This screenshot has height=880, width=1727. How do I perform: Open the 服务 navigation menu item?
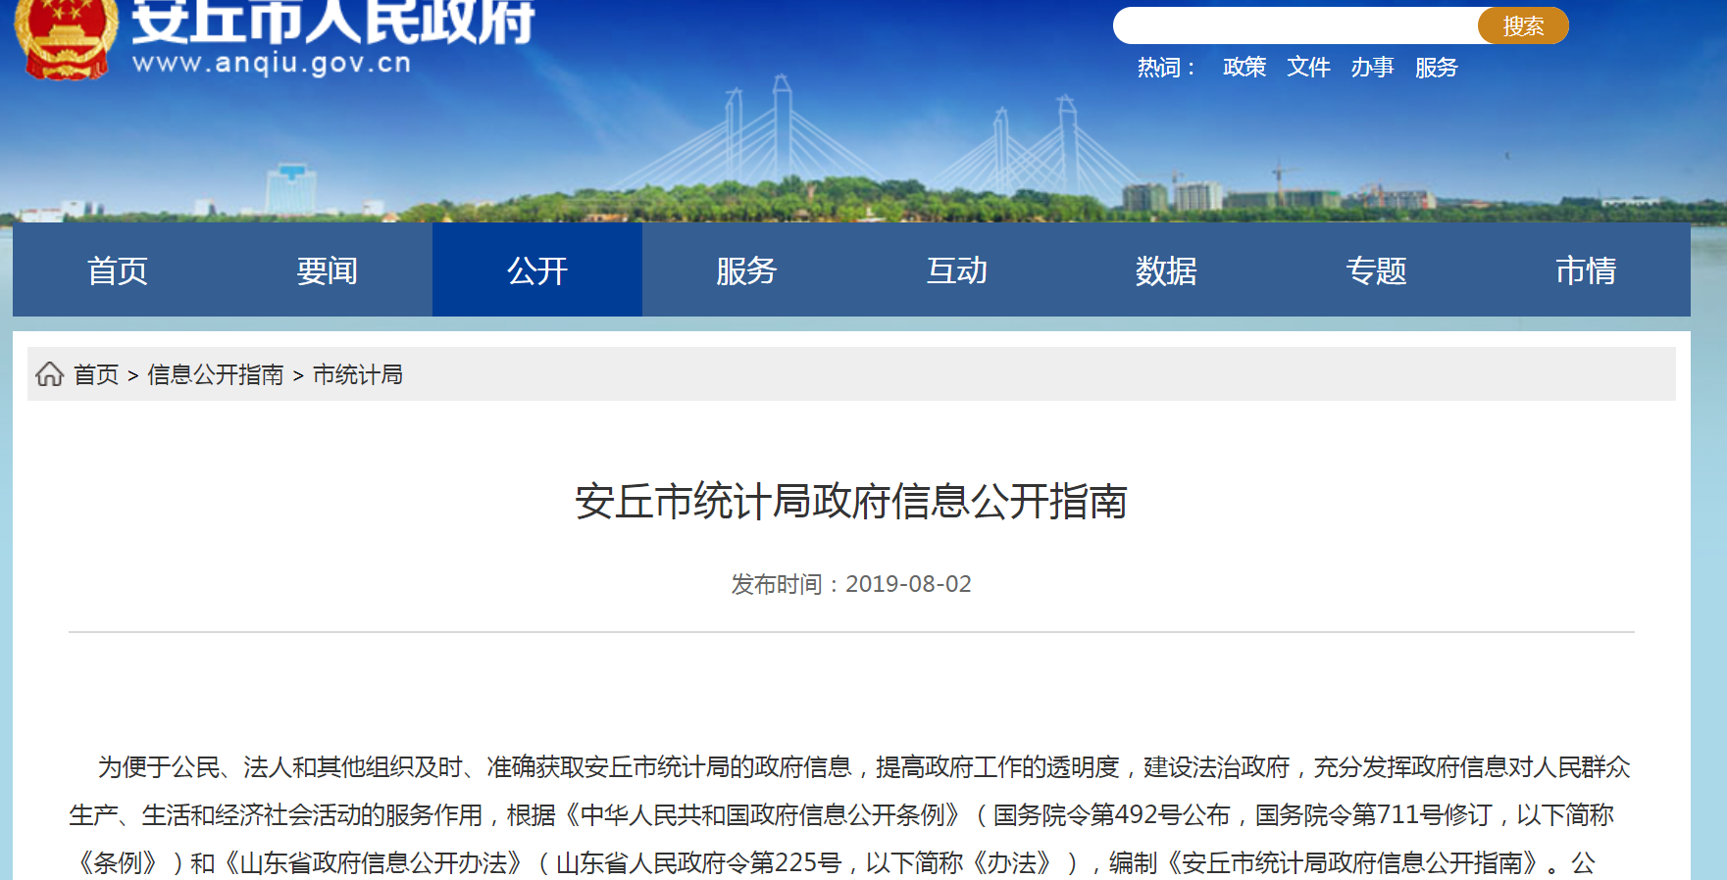pyautogui.click(x=746, y=269)
